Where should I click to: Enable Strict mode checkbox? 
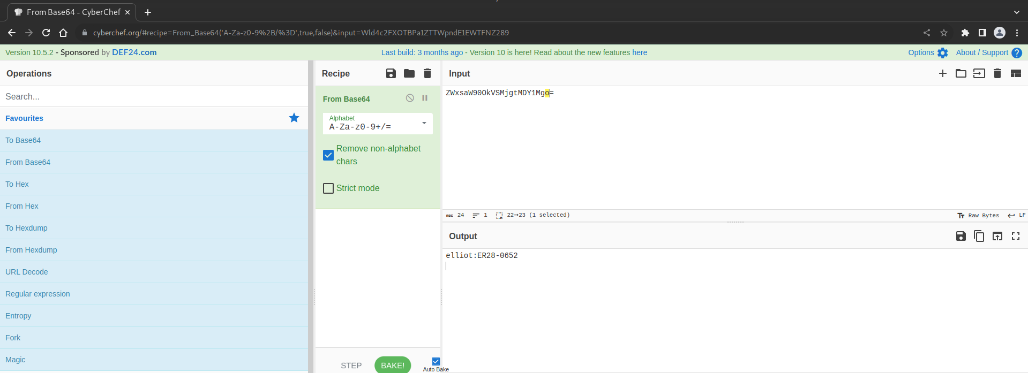coord(328,188)
